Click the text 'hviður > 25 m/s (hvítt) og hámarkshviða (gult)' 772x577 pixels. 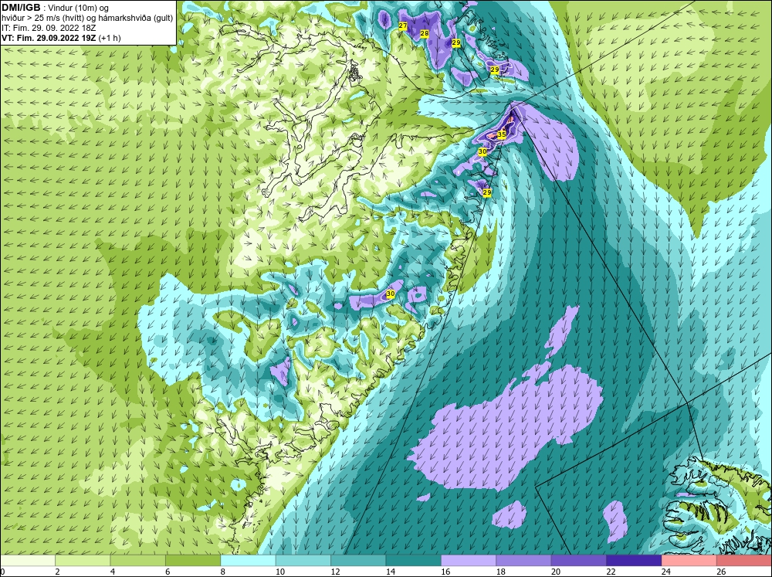[x=87, y=19]
